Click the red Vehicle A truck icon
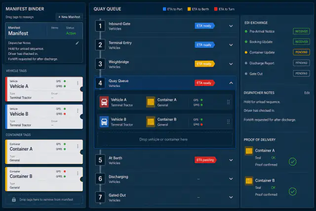 [104, 102]
